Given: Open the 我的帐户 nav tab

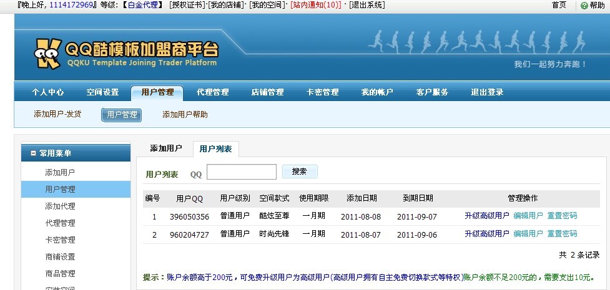Looking at the screenshot, I should pyautogui.click(x=377, y=92).
